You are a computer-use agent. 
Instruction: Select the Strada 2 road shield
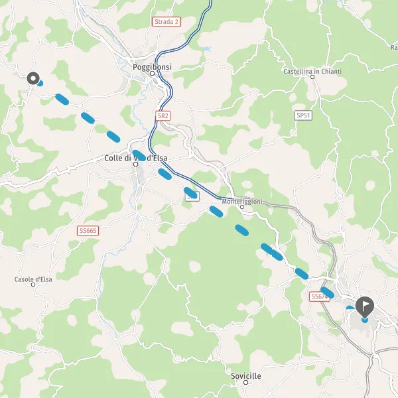pyautogui.click(x=166, y=22)
